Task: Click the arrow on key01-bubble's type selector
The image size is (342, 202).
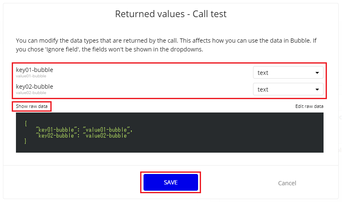Action: (317, 73)
